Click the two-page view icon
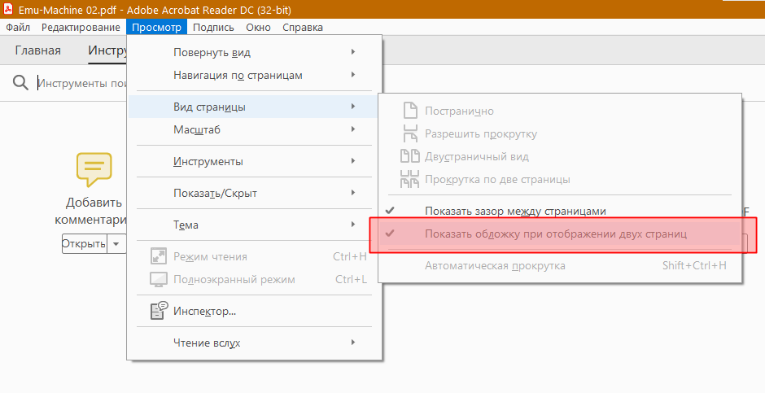The image size is (765, 393). 410,156
